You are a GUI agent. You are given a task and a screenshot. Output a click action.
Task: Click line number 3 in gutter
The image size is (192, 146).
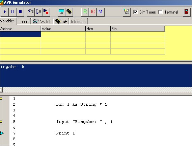pyautogui.click(x=14, y=110)
